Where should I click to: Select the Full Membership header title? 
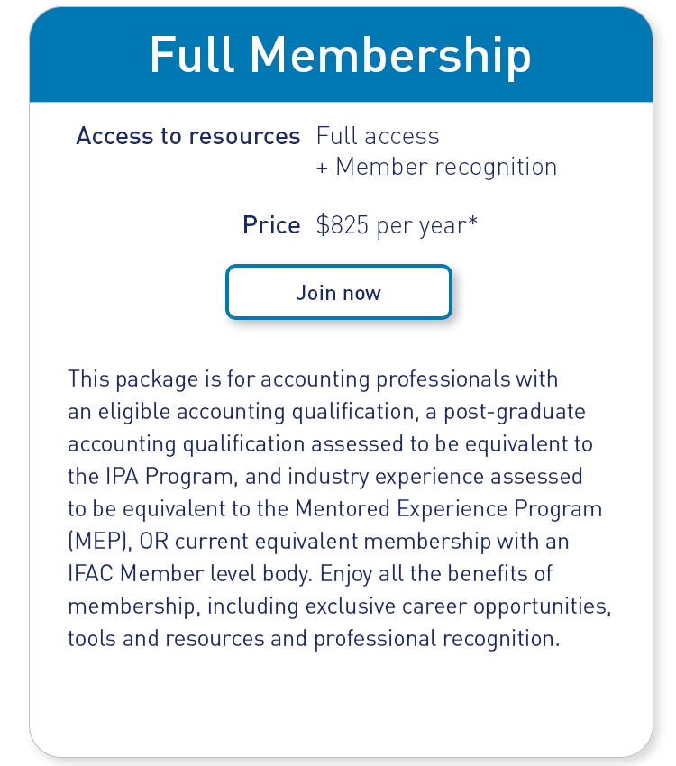coord(340,56)
